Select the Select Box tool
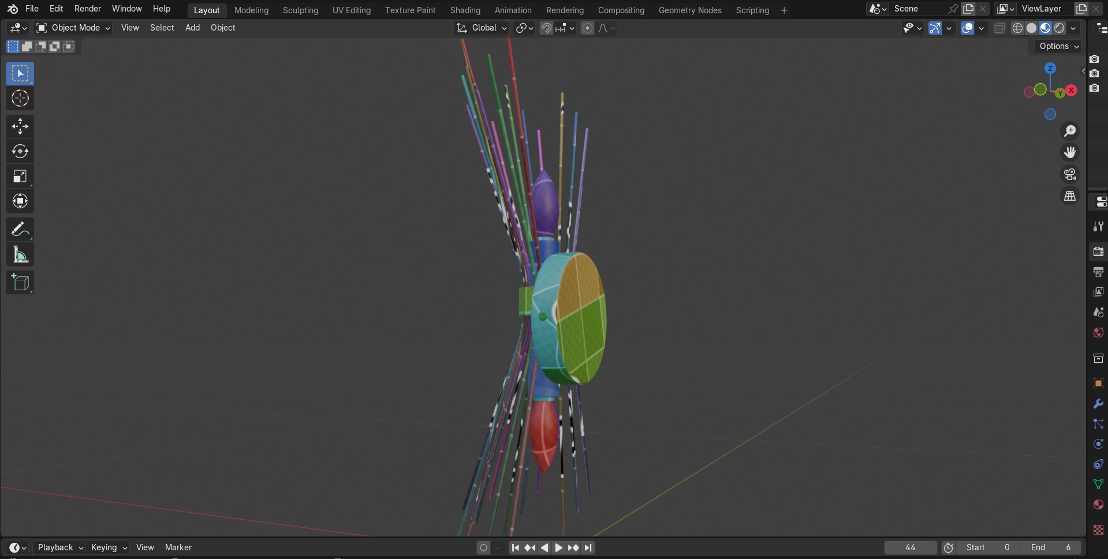The height and width of the screenshot is (559, 1108). (20, 73)
